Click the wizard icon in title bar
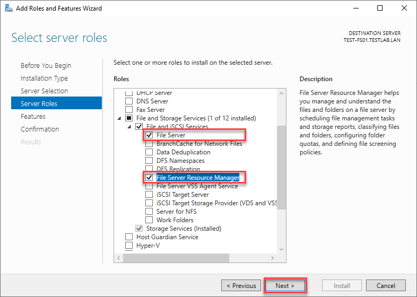417x297 pixels. 9,8
